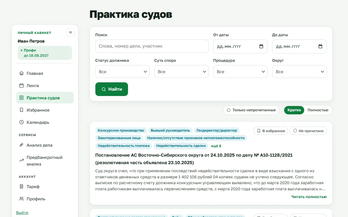Open Избранное in the sidebar

(x=45, y=110)
